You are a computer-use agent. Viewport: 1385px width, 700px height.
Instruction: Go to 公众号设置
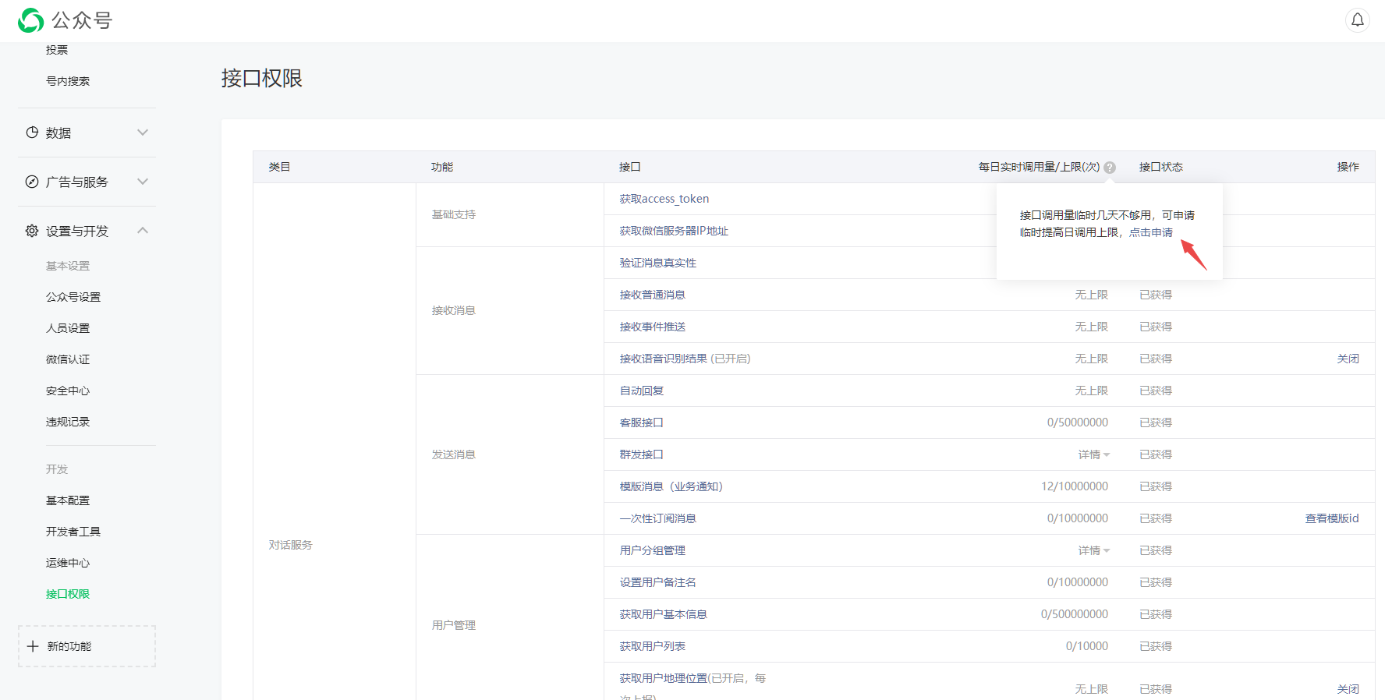point(73,297)
